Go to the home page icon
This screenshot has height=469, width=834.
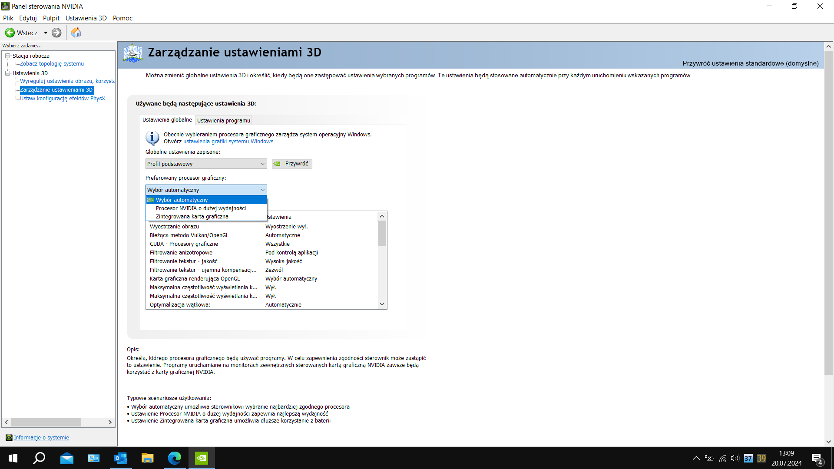coord(76,33)
